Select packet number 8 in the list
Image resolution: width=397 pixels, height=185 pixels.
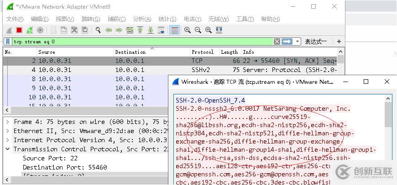(86, 79)
